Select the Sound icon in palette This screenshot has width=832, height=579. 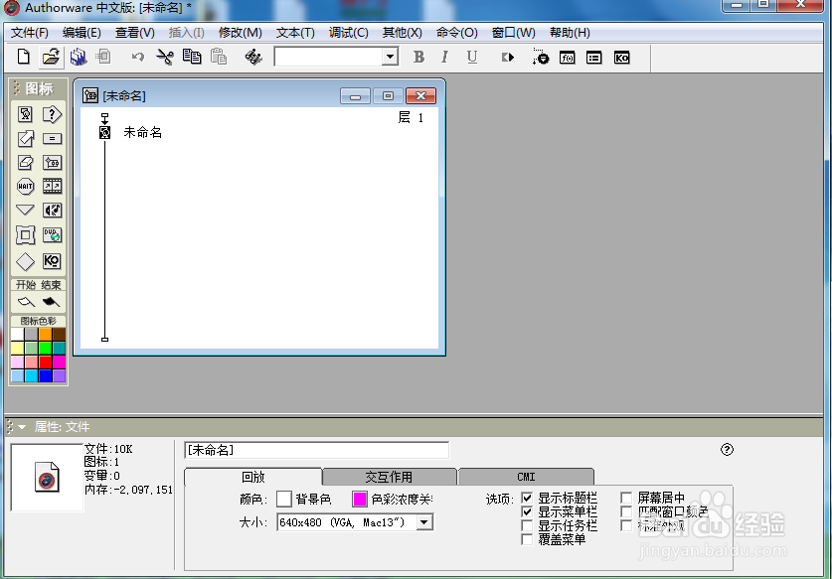(52, 210)
